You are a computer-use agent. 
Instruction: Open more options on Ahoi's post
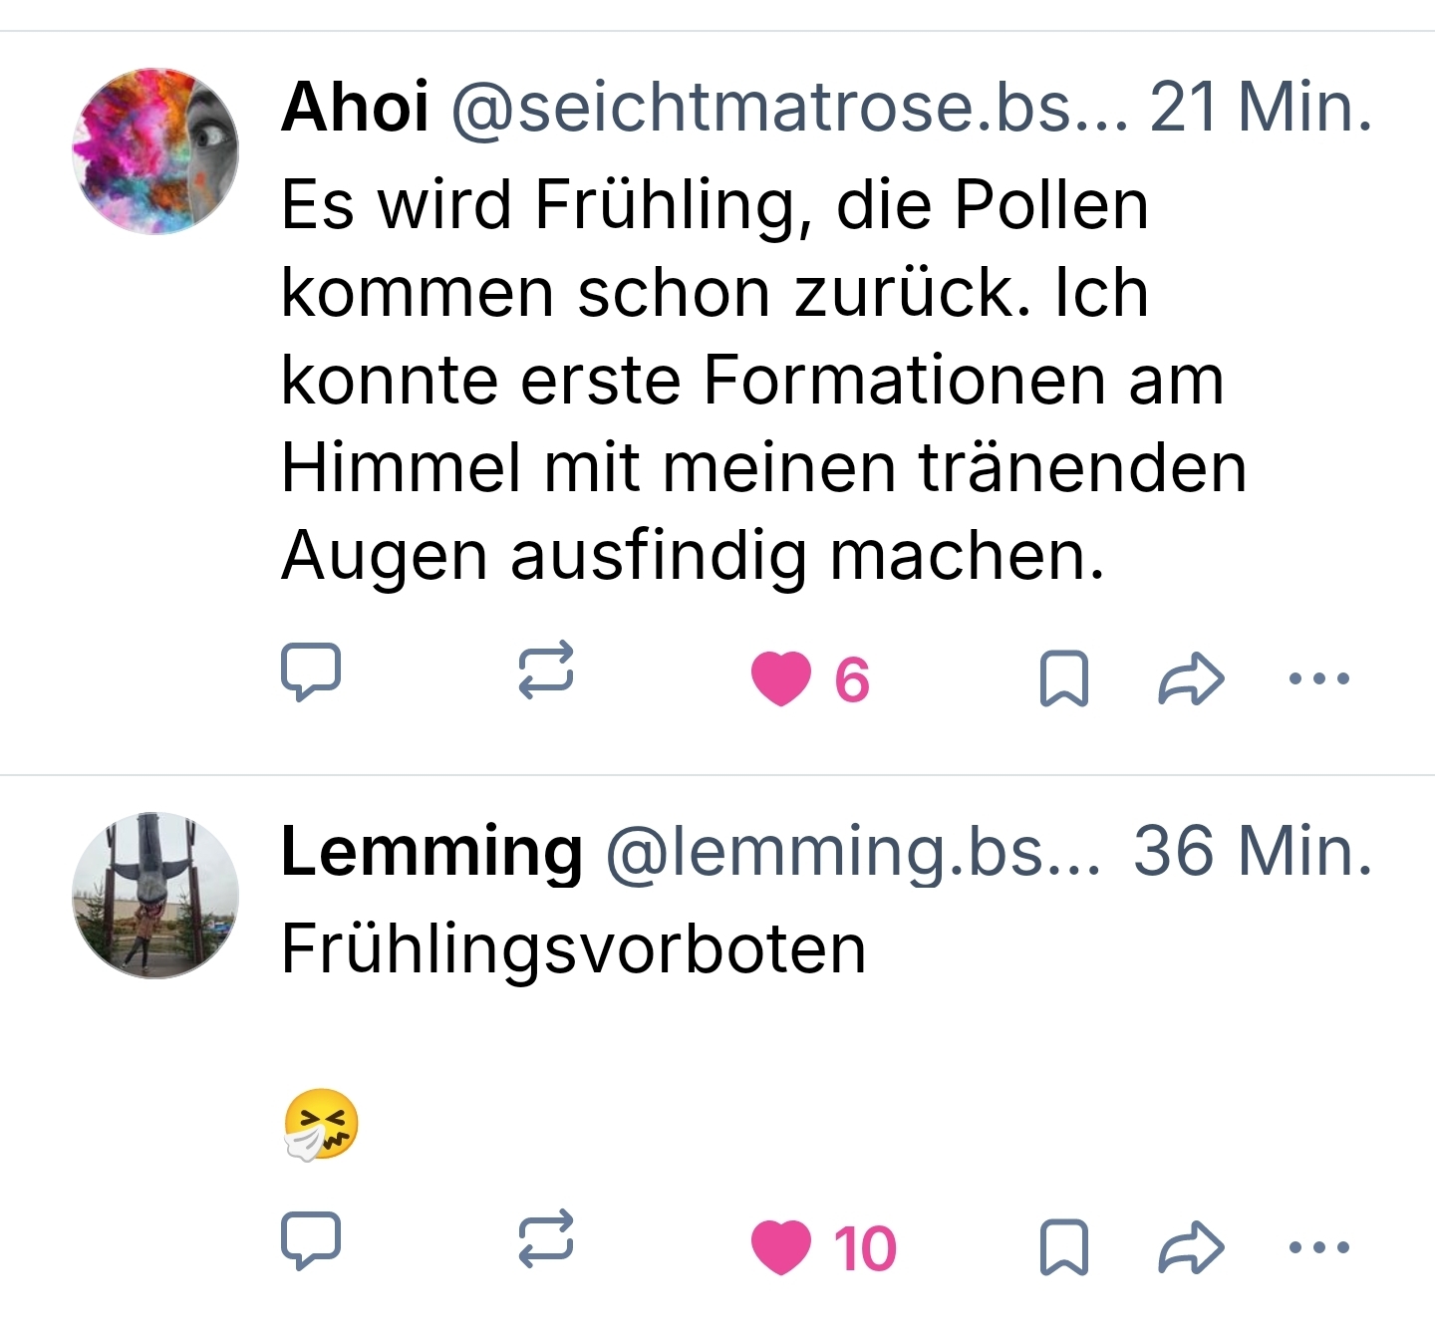[x=1318, y=679]
